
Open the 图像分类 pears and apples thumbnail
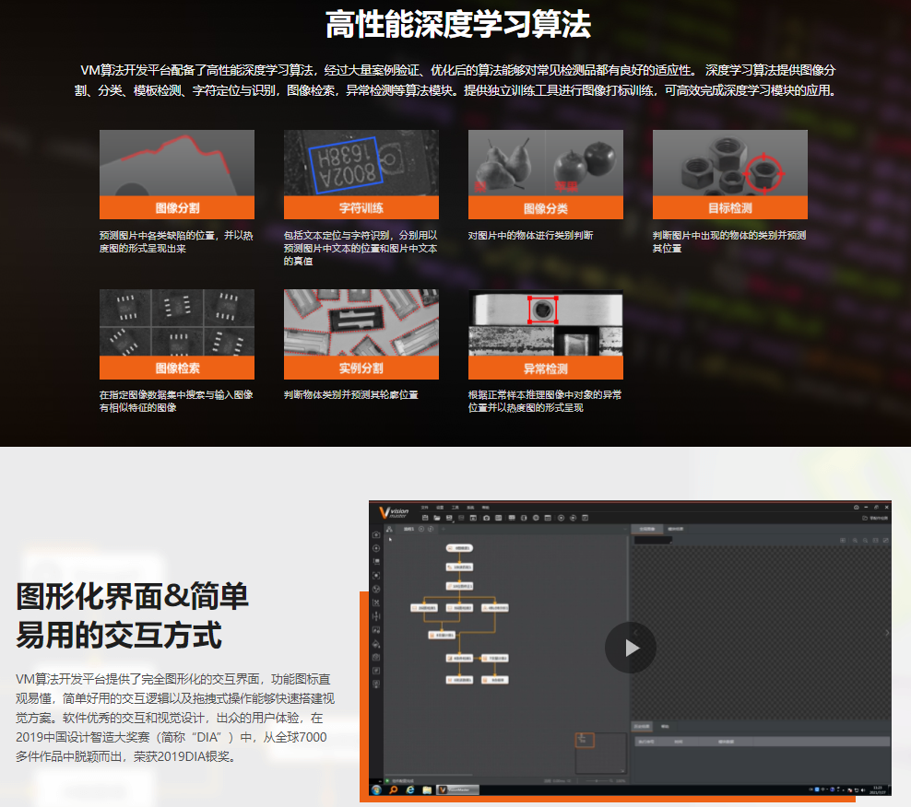tap(546, 163)
